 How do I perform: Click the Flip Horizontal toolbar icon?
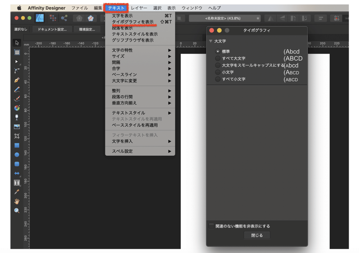[x=270, y=18]
